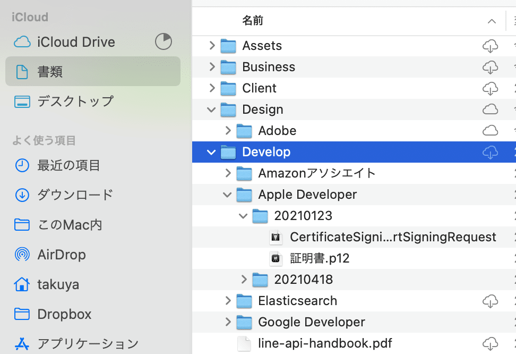Sort by the 名前 column header
The height and width of the screenshot is (354, 516).
(253, 21)
